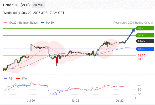The image size is (155, 105).
Task: Click the blue MA 50 legend swatch
Action: [x=43, y=23]
